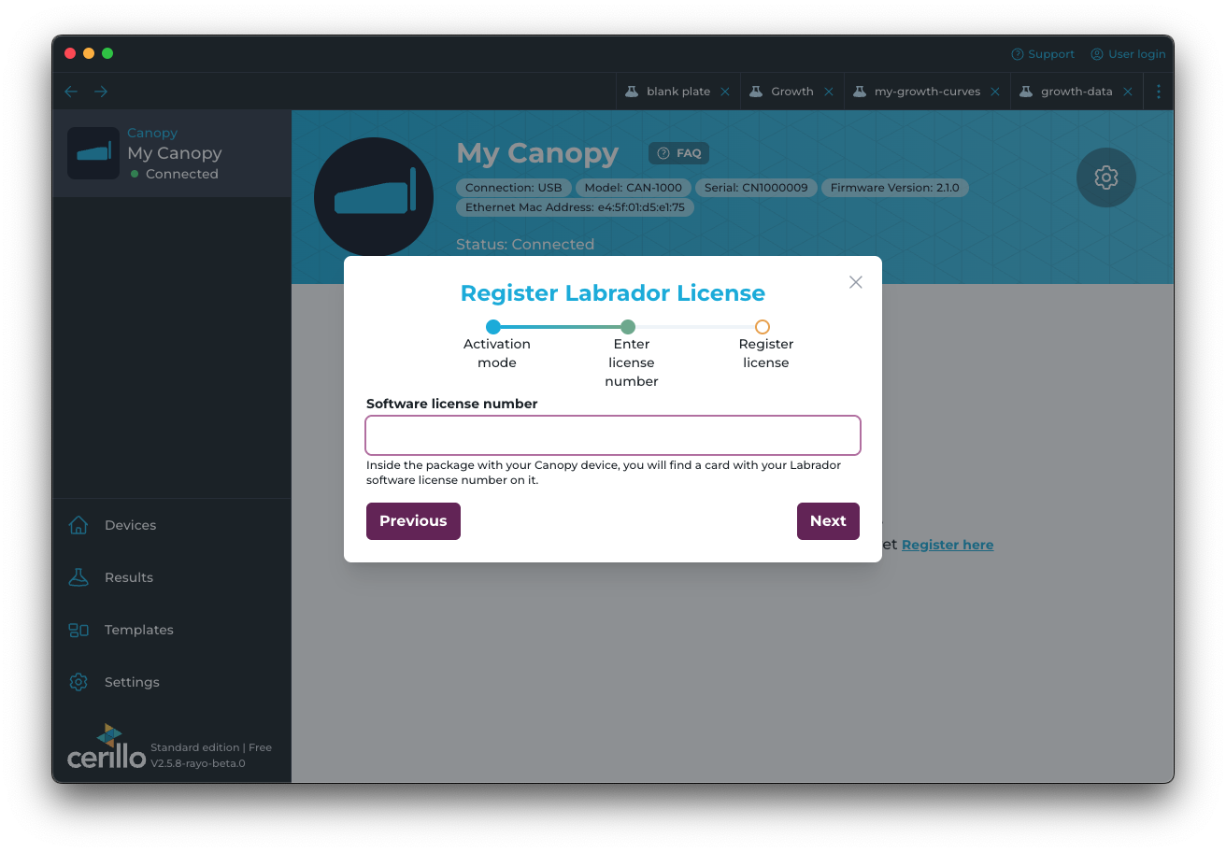Open Templates from the sidebar
The height and width of the screenshot is (852, 1226).
tap(138, 630)
